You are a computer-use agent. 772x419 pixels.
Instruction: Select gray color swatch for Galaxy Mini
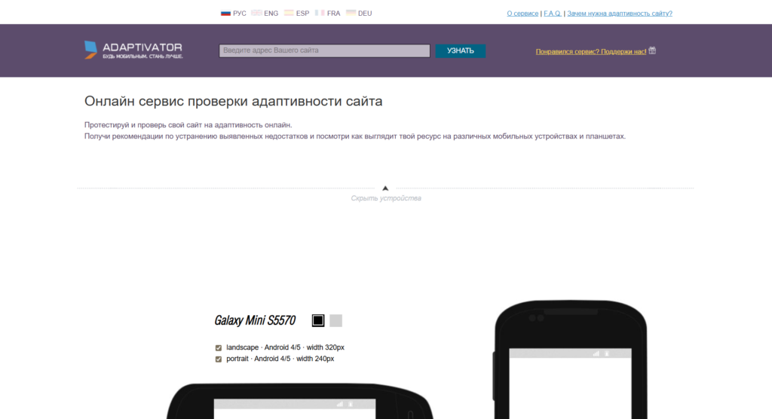pos(335,320)
